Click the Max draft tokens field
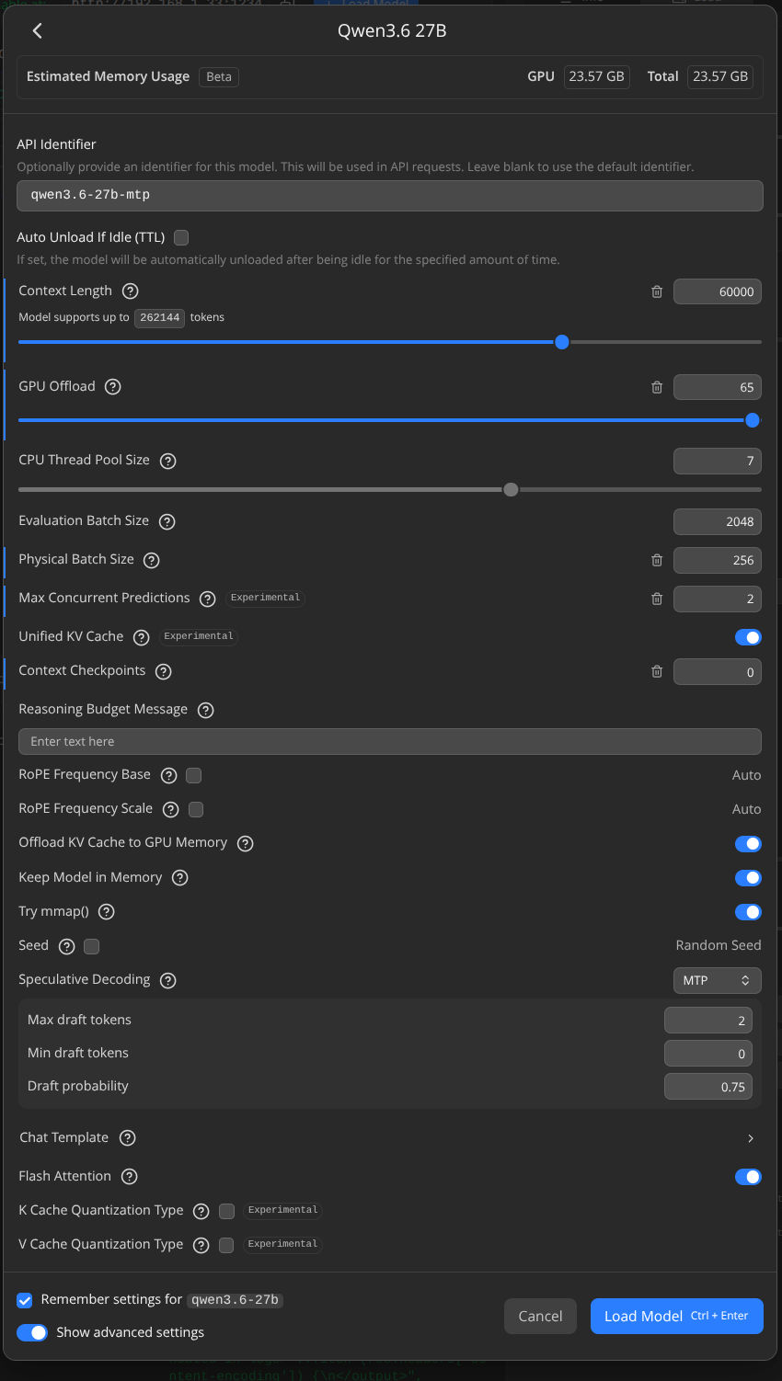Image resolution: width=782 pixels, height=1381 pixels. [707, 1021]
